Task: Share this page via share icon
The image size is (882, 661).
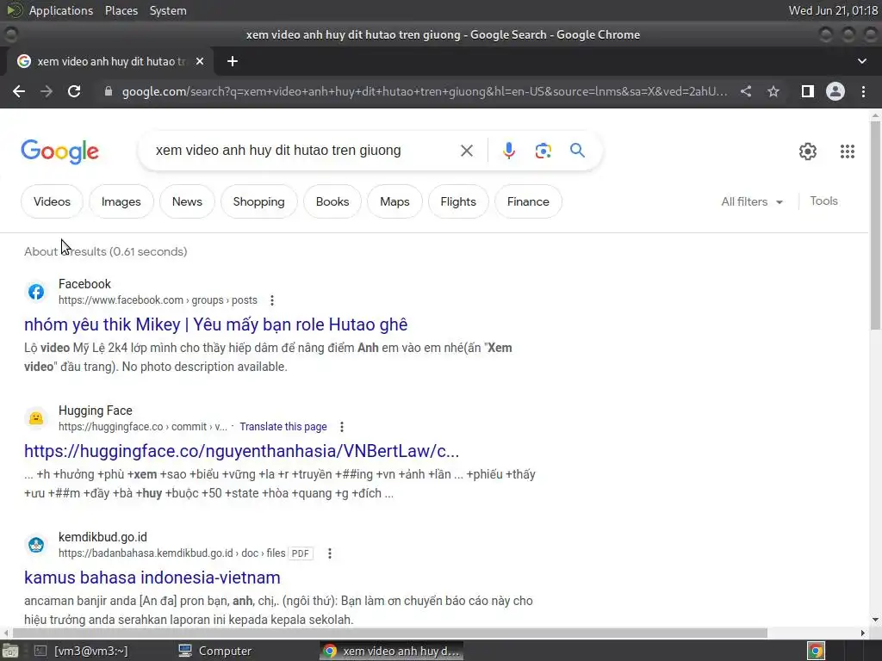Action: point(746,91)
